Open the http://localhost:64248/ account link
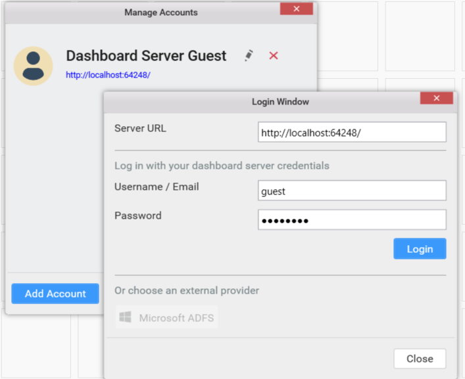Viewport: 465px width, 379px height. pos(108,75)
